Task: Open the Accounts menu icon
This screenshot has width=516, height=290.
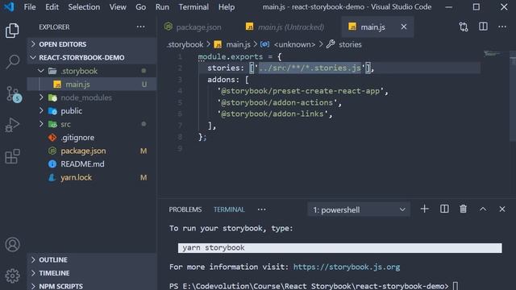Action: click(13, 245)
